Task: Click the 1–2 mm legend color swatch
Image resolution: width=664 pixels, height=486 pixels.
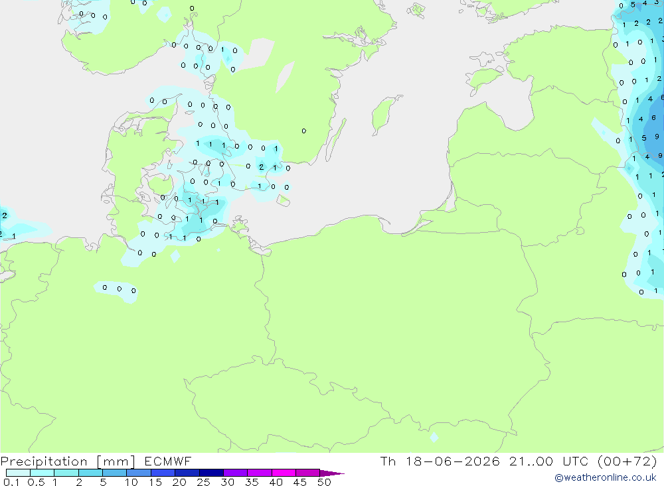Action: pyautogui.click(x=66, y=473)
